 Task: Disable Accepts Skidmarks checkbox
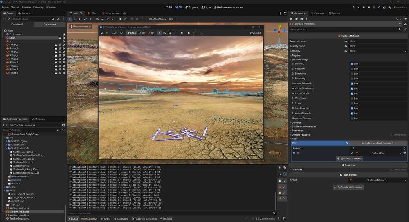[352, 84]
